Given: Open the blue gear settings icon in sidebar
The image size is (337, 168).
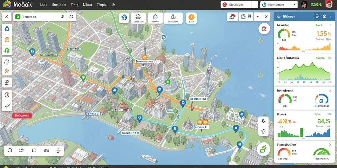Looking at the screenshot, I should click(x=7, y=29).
